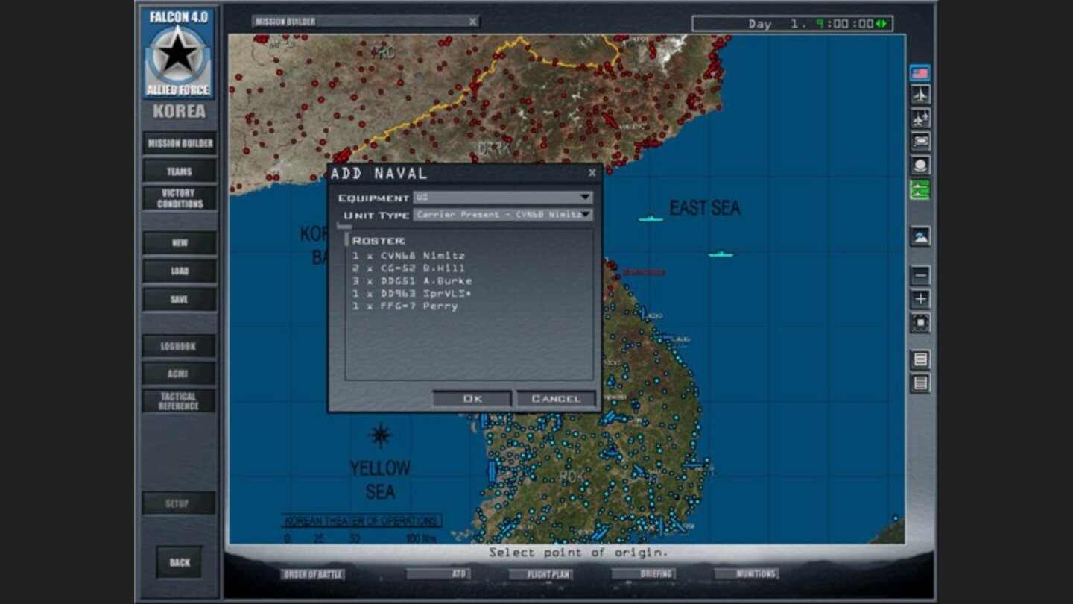Viewport: 1073px width, 604px height.
Task: Switch to the Order of Battle tab
Action: [x=313, y=574]
